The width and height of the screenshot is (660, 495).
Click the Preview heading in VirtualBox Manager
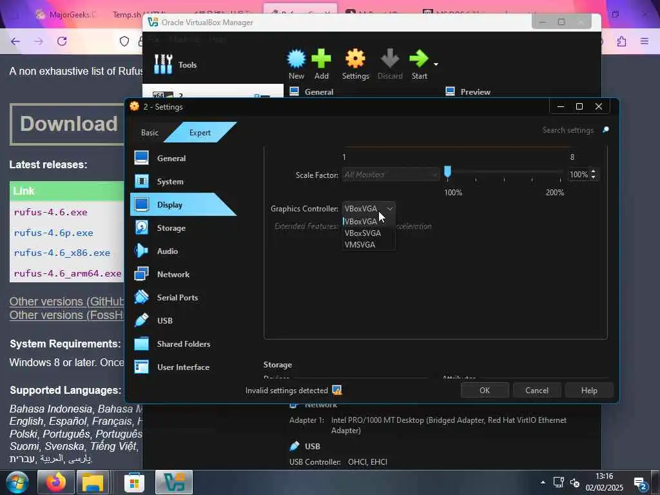[x=475, y=92]
